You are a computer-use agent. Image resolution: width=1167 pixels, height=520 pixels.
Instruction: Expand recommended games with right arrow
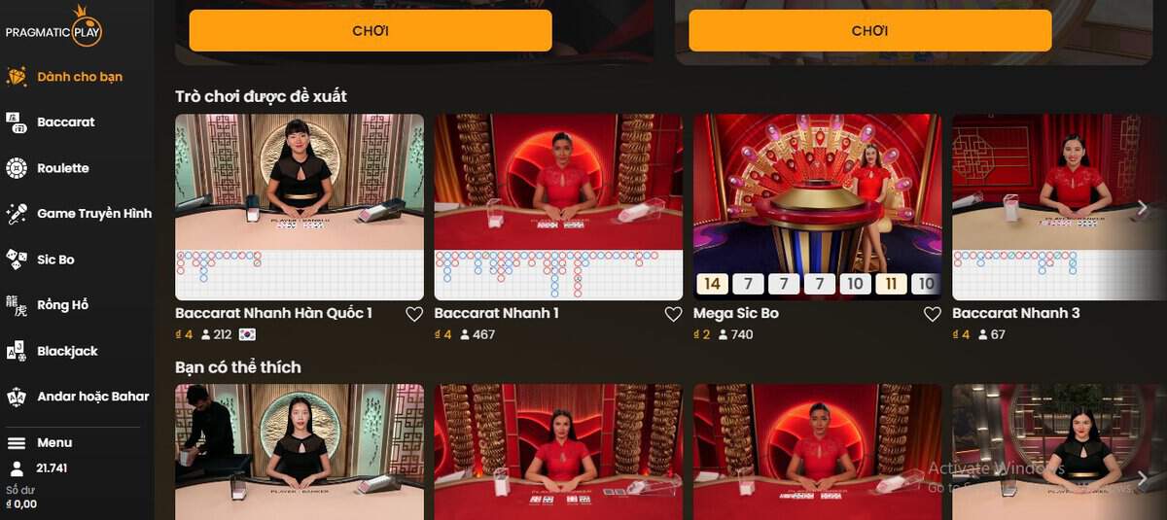pyautogui.click(x=1143, y=207)
